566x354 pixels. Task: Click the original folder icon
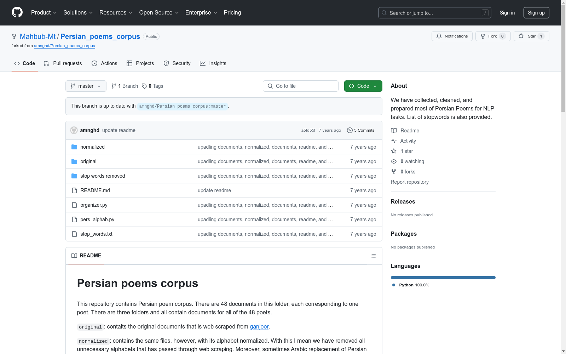[74, 161]
